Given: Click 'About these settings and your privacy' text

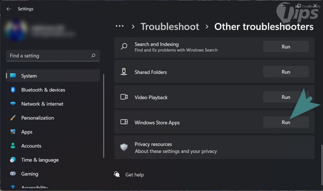Looking at the screenshot, I should (176, 151).
